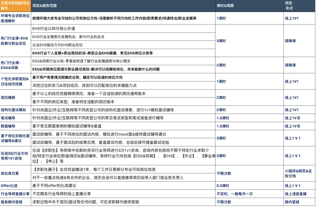Click cell 对于一些重点投递&有合作的企业

pos(123,177)
